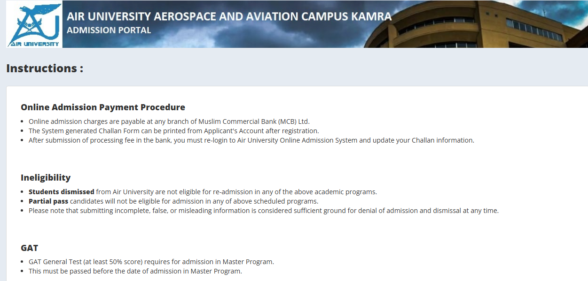Select the Instructions page heading

(x=45, y=68)
